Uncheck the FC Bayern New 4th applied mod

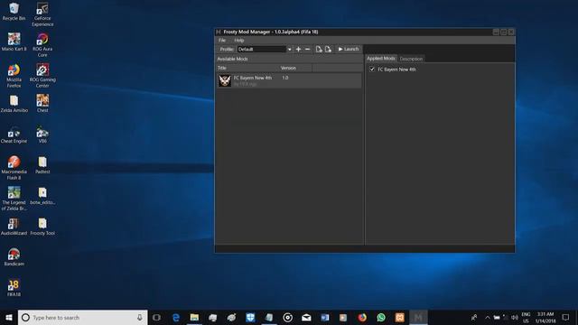tap(372, 69)
